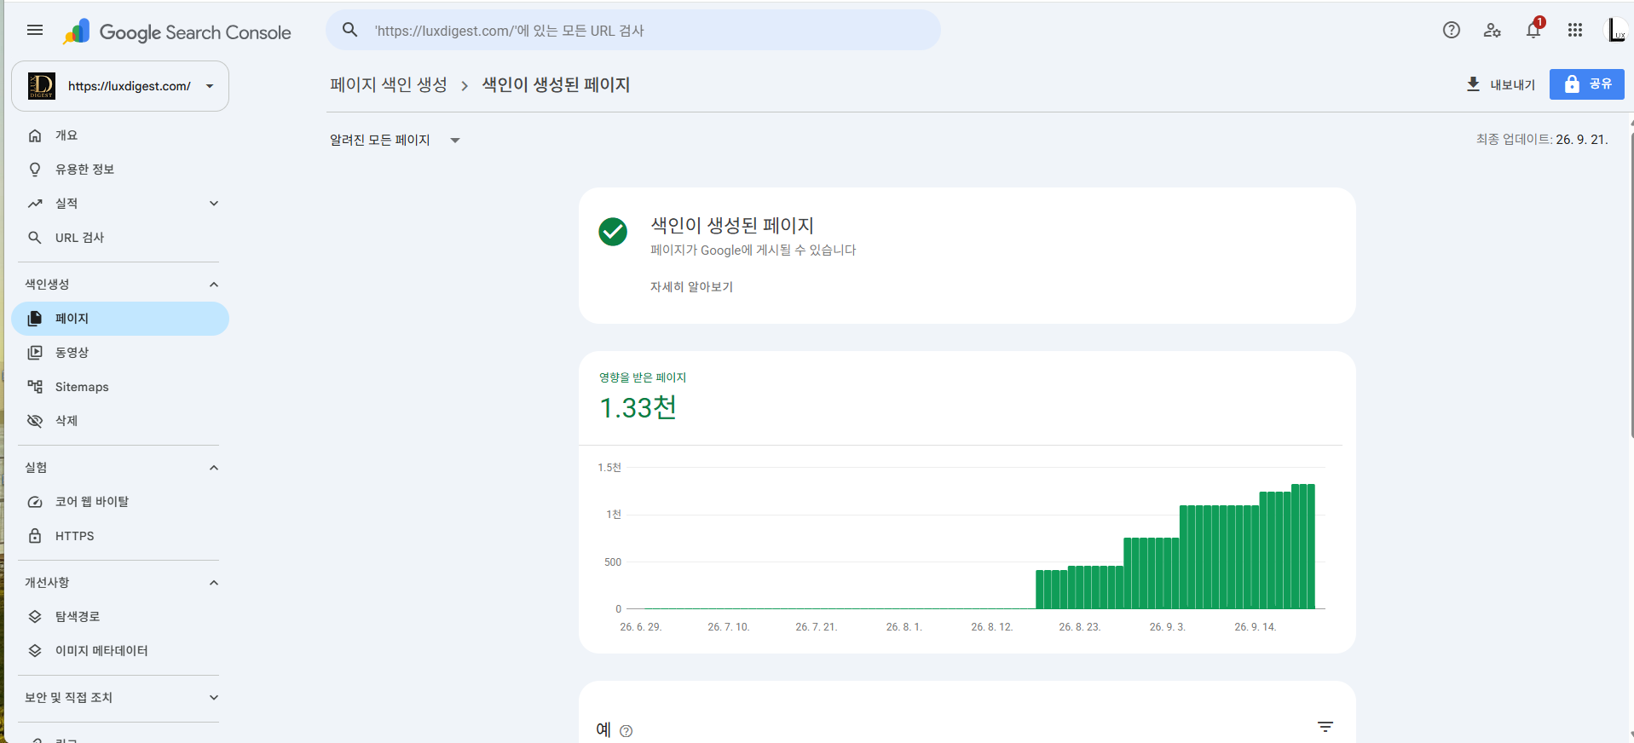The height and width of the screenshot is (743, 1634).
Task: Expand the 보안 및 직접 조치 section
Action: coord(214,698)
